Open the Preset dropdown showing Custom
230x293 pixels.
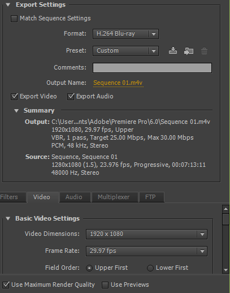(125, 51)
